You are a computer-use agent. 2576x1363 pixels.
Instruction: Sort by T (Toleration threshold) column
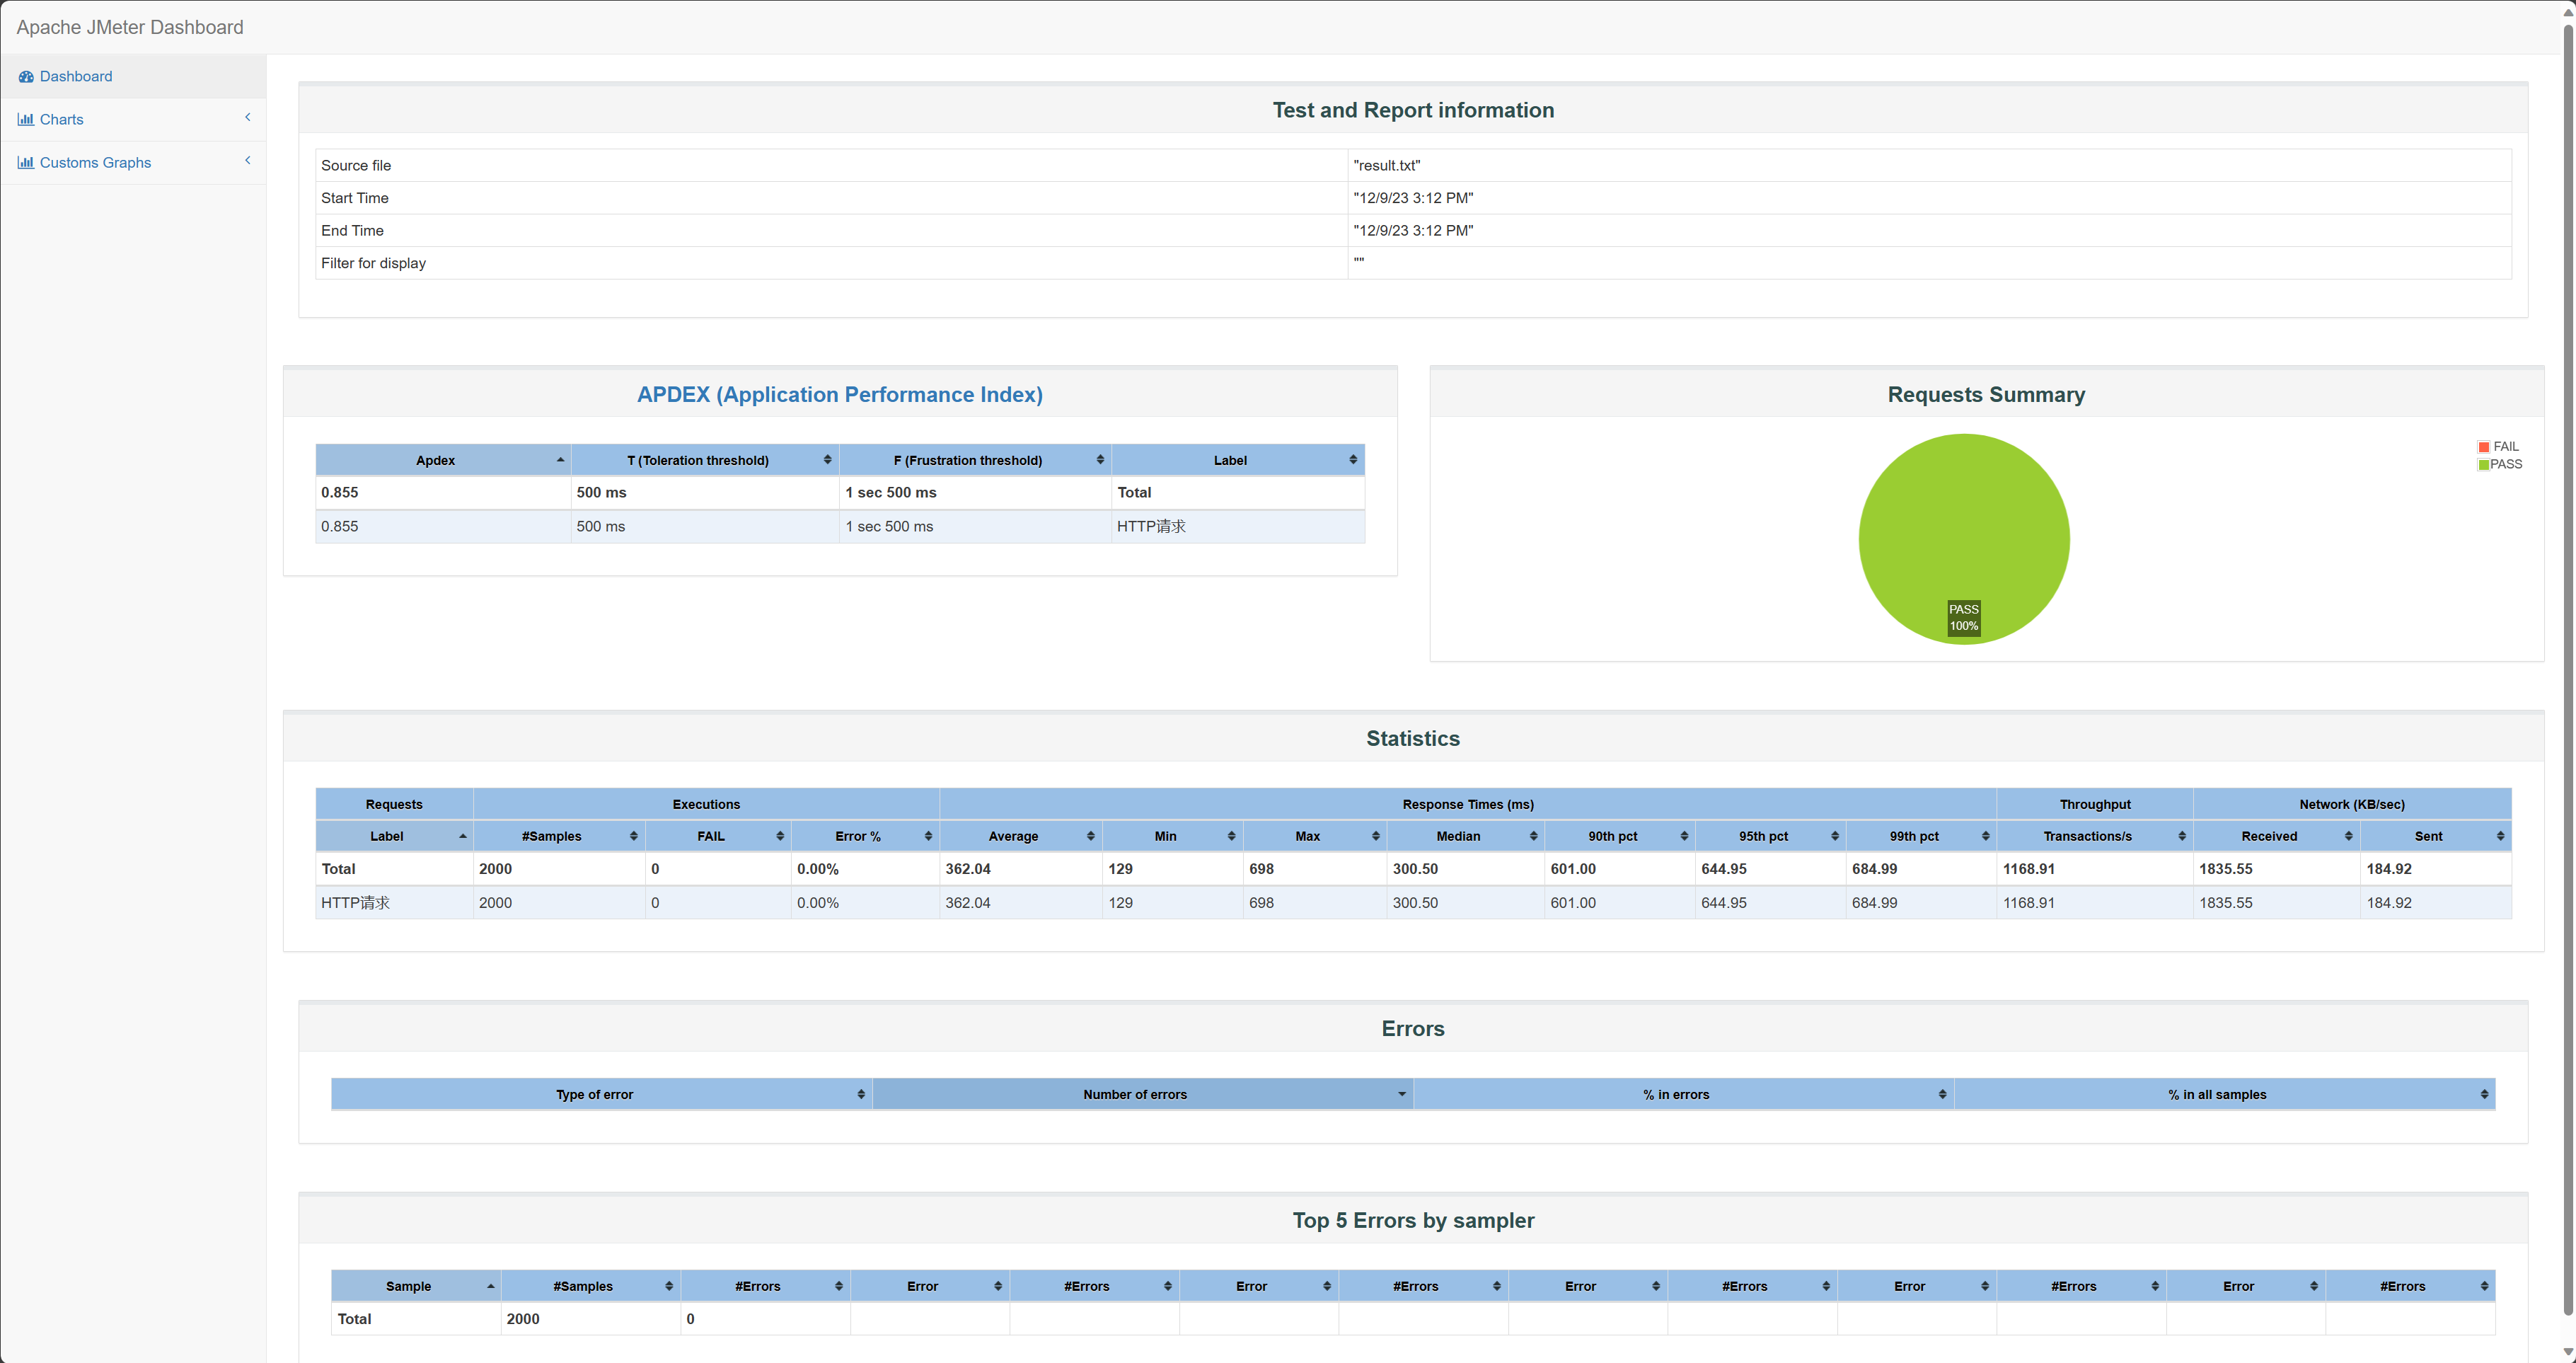[705, 460]
